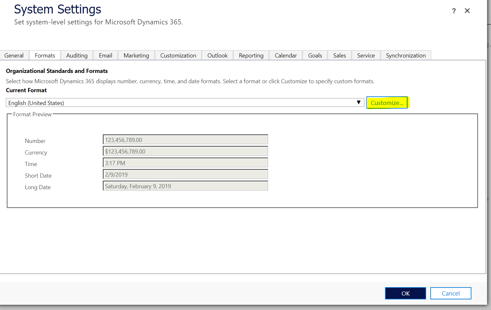Switch to the General tab
The height and width of the screenshot is (310, 491).
(14, 55)
